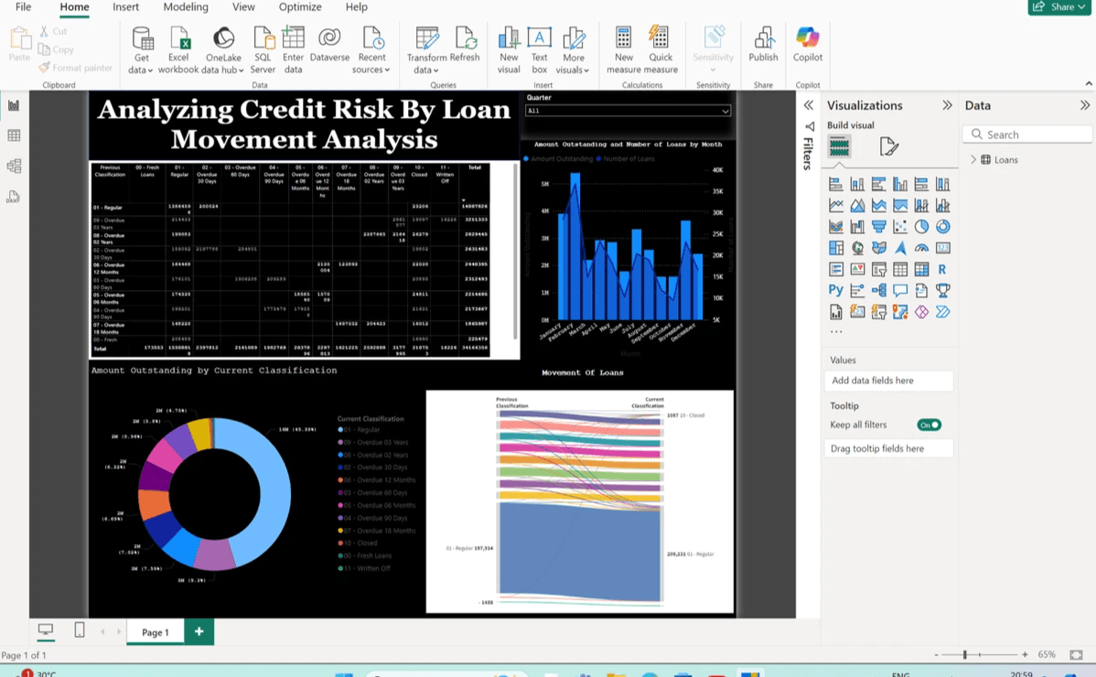Select the gauge visual

(x=922, y=248)
